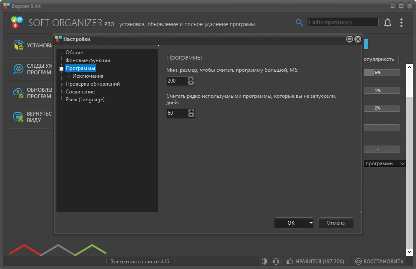The width and height of the screenshot is (416, 269).
Task: Open ОБНОВЛЕН ПРОГРАМ sidebar section
Action: [39, 93]
